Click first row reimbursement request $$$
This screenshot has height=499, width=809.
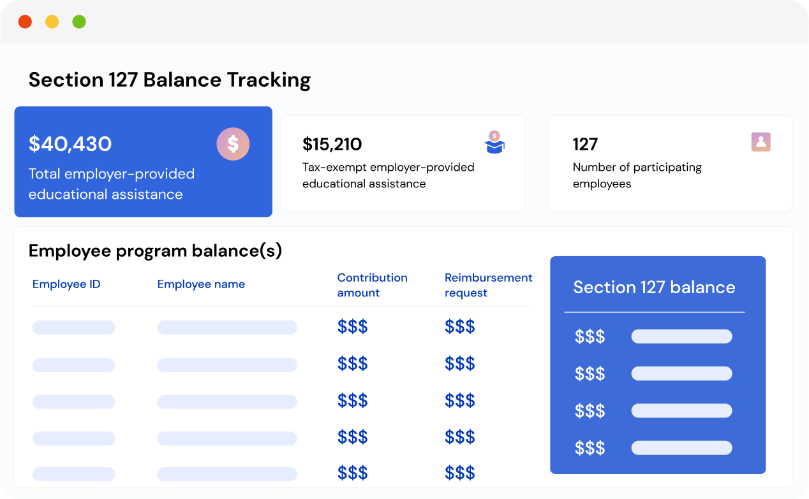pos(460,327)
